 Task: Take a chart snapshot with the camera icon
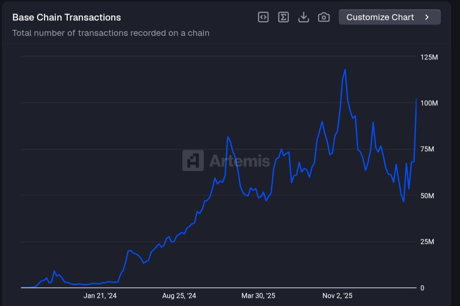[x=324, y=17]
